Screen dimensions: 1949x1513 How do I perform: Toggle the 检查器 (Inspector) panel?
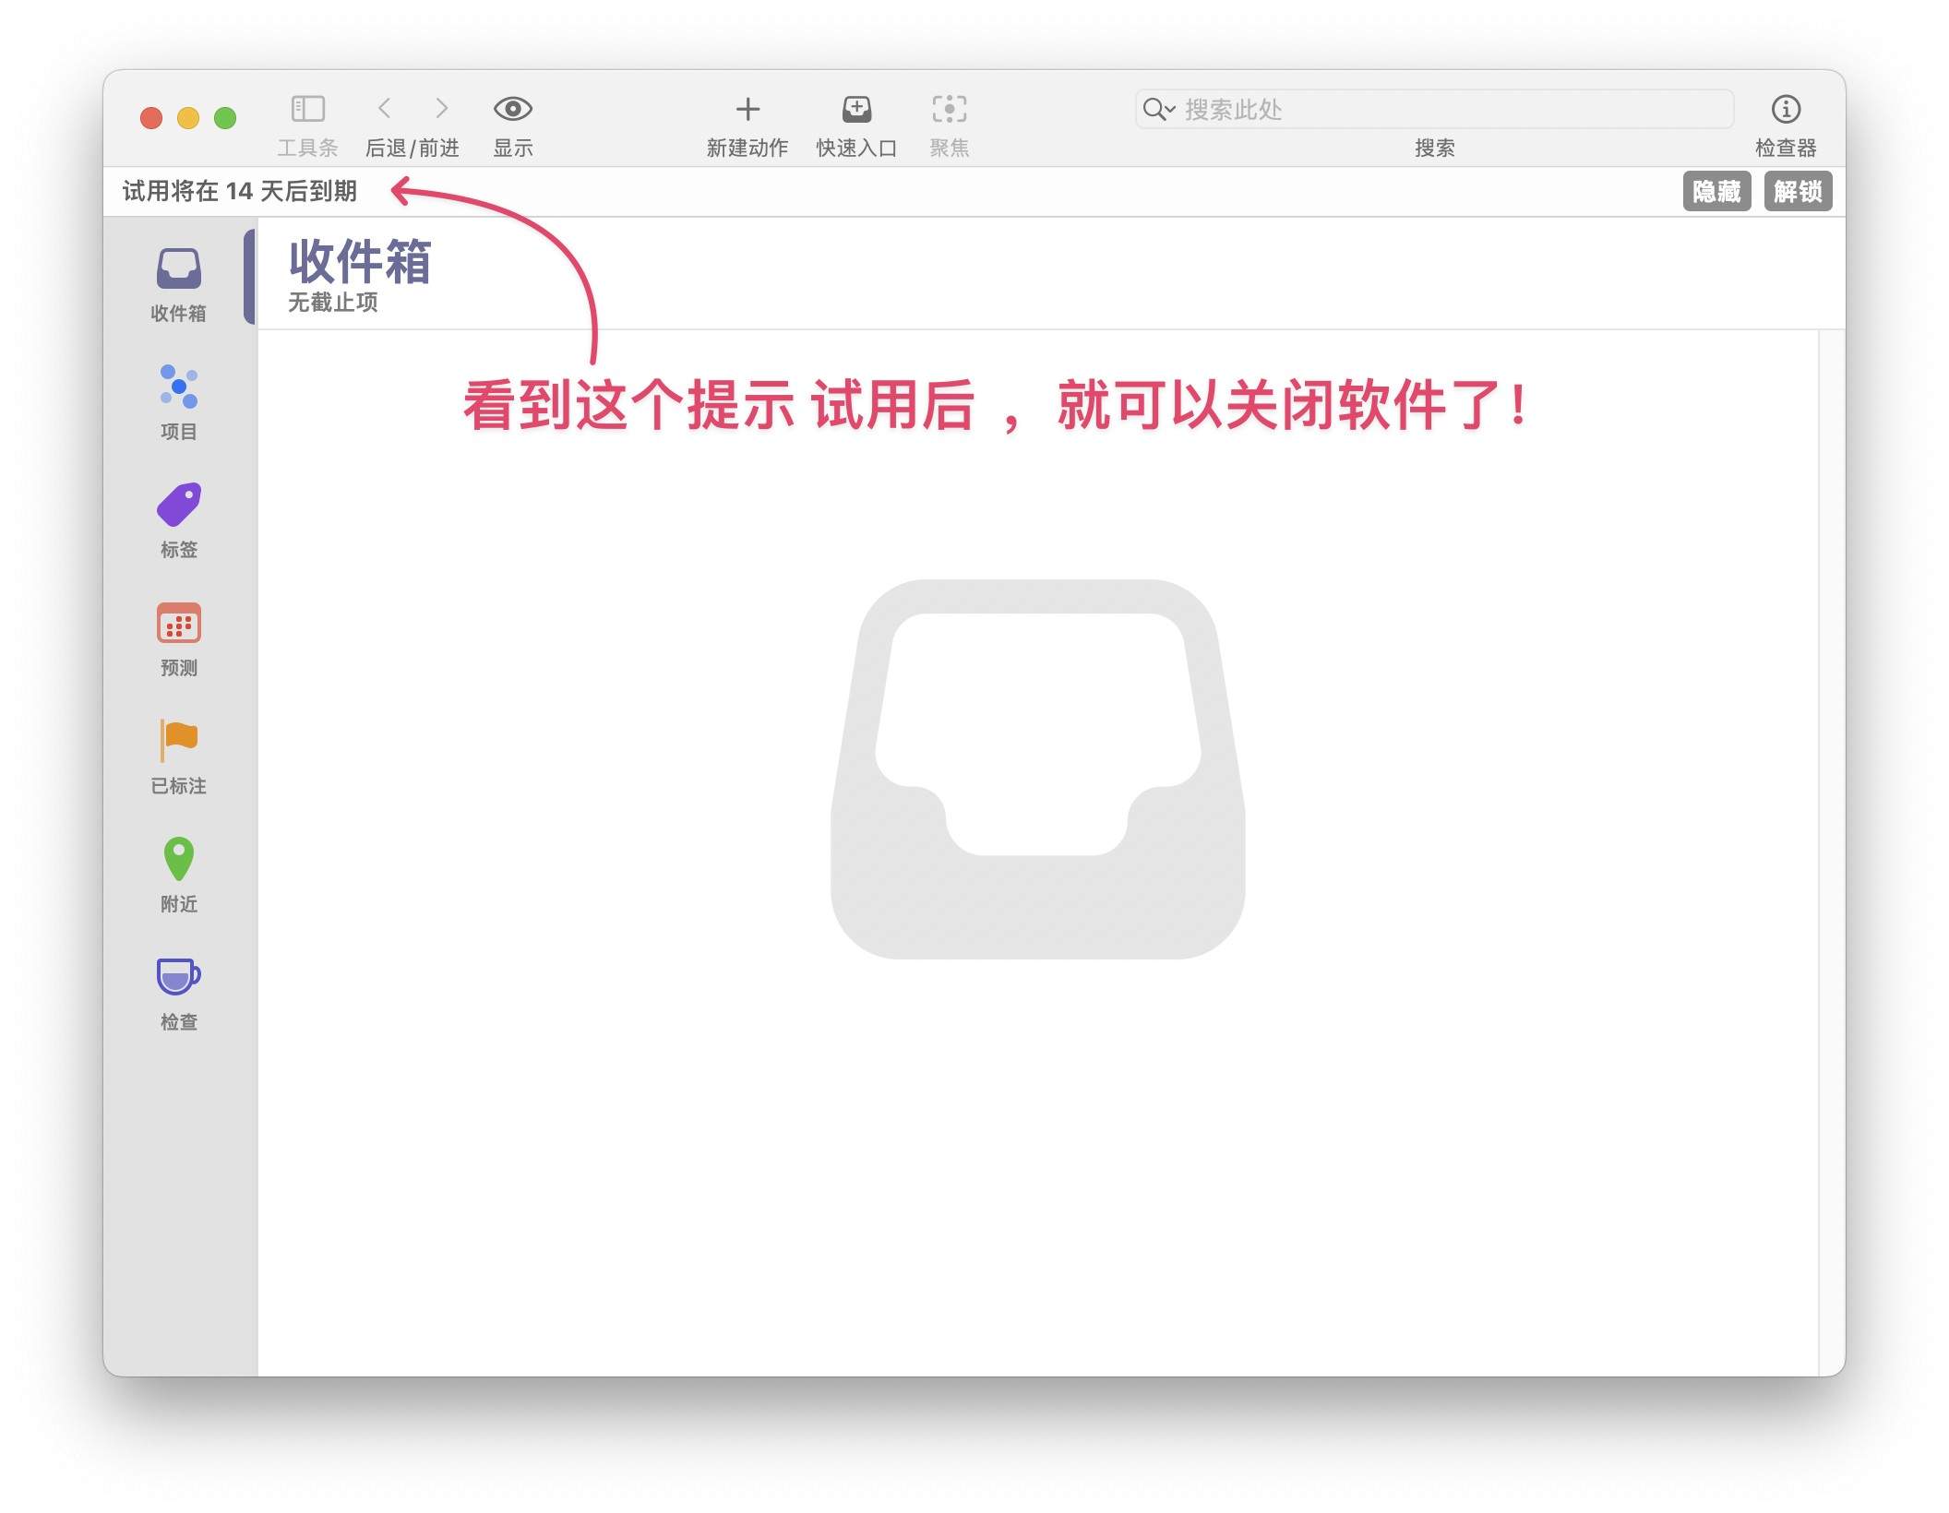(1785, 109)
